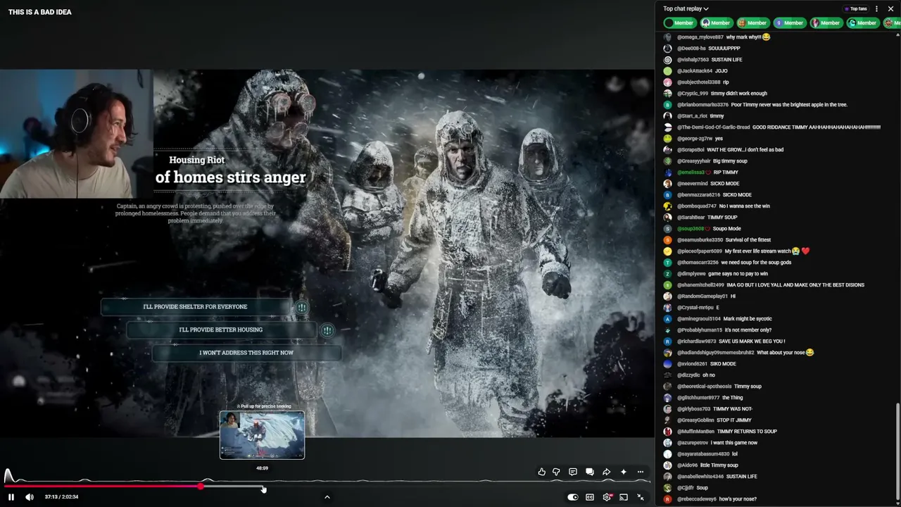The image size is (901, 507).
Task: Open the avatar of @seamusburke3350
Action: pyautogui.click(x=668, y=239)
